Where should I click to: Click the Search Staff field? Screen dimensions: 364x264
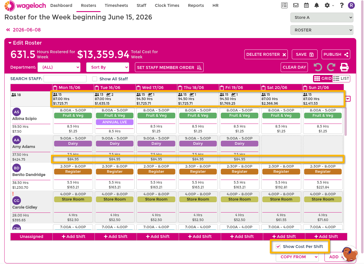(x=65, y=79)
